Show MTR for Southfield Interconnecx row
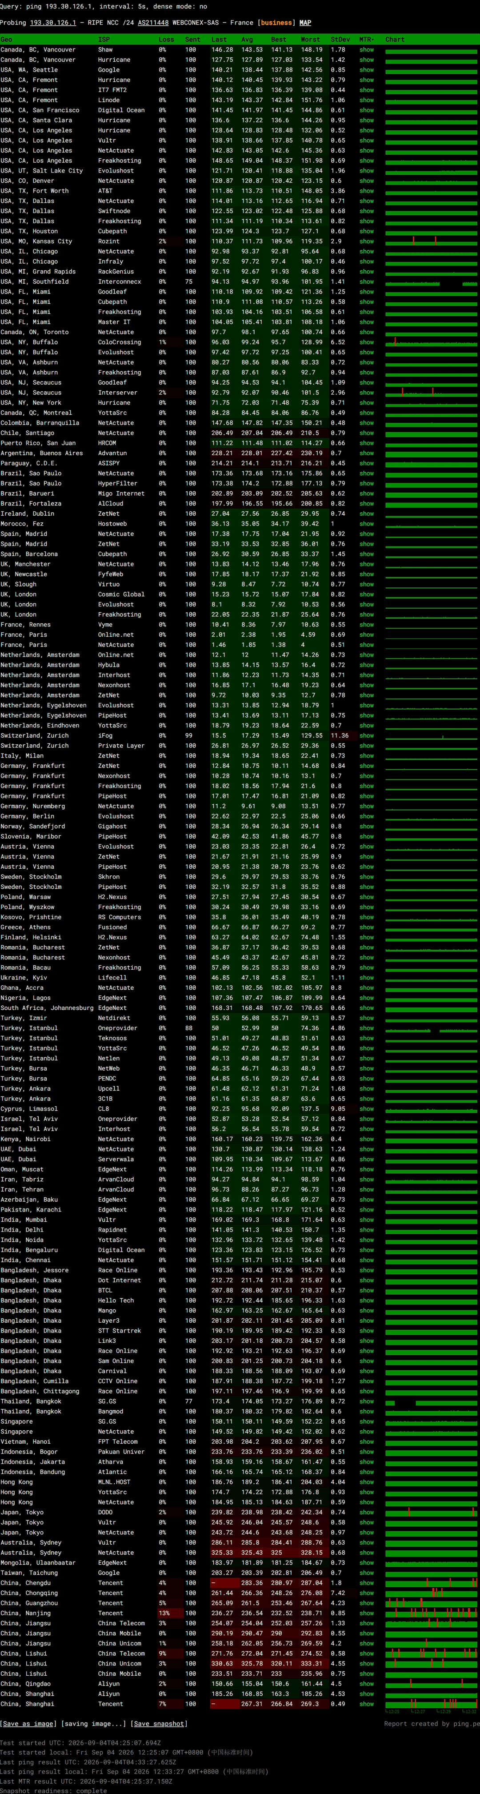 [366, 282]
